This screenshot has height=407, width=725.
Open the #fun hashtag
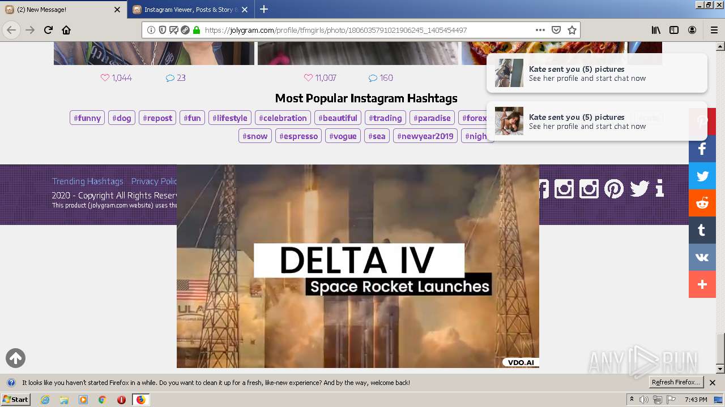click(193, 118)
